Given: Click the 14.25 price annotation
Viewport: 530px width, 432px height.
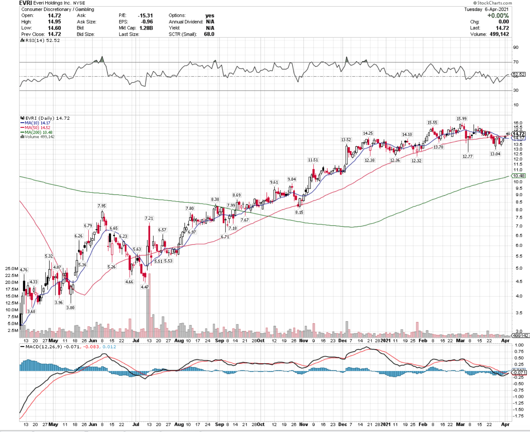Looking at the screenshot, I should point(368,133).
